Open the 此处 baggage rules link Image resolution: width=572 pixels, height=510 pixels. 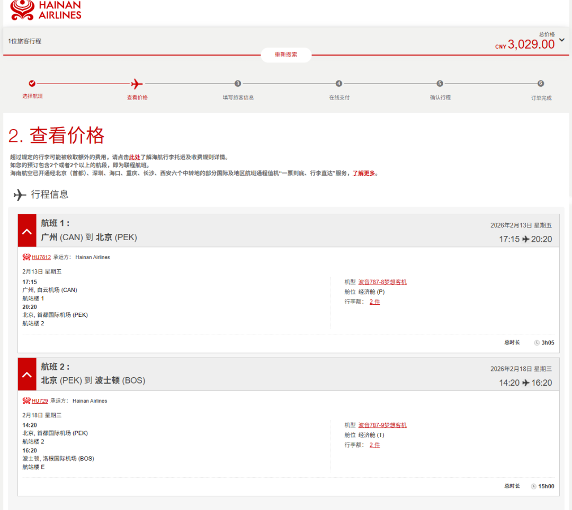[x=135, y=157]
